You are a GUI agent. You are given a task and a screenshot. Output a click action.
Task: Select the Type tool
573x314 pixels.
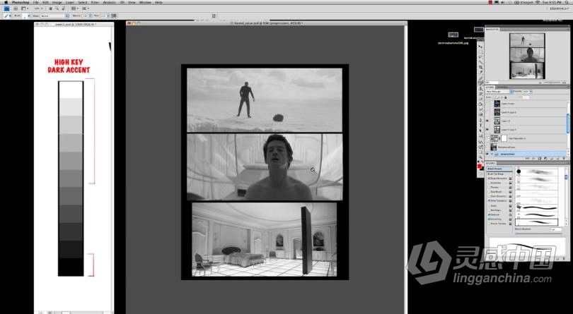pyautogui.click(x=480, y=125)
